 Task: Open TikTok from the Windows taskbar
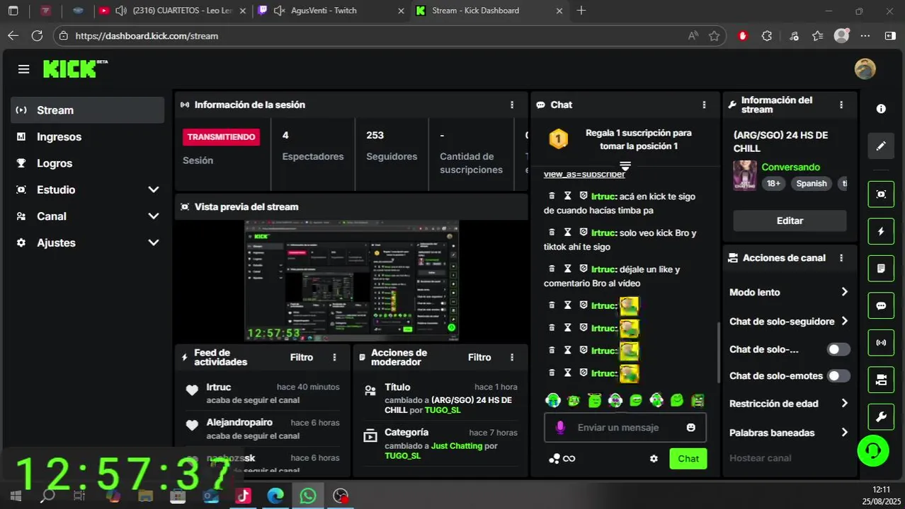click(x=243, y=496)
